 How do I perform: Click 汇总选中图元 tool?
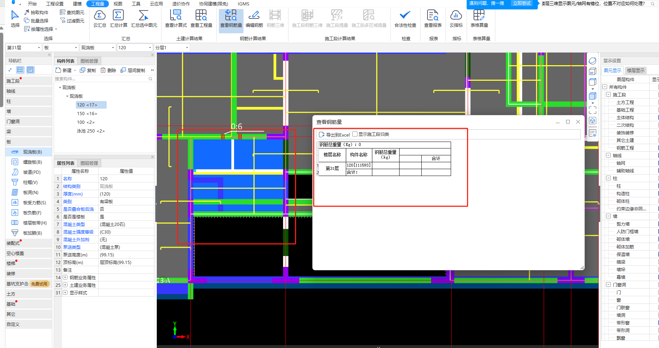tap(144, 19)
